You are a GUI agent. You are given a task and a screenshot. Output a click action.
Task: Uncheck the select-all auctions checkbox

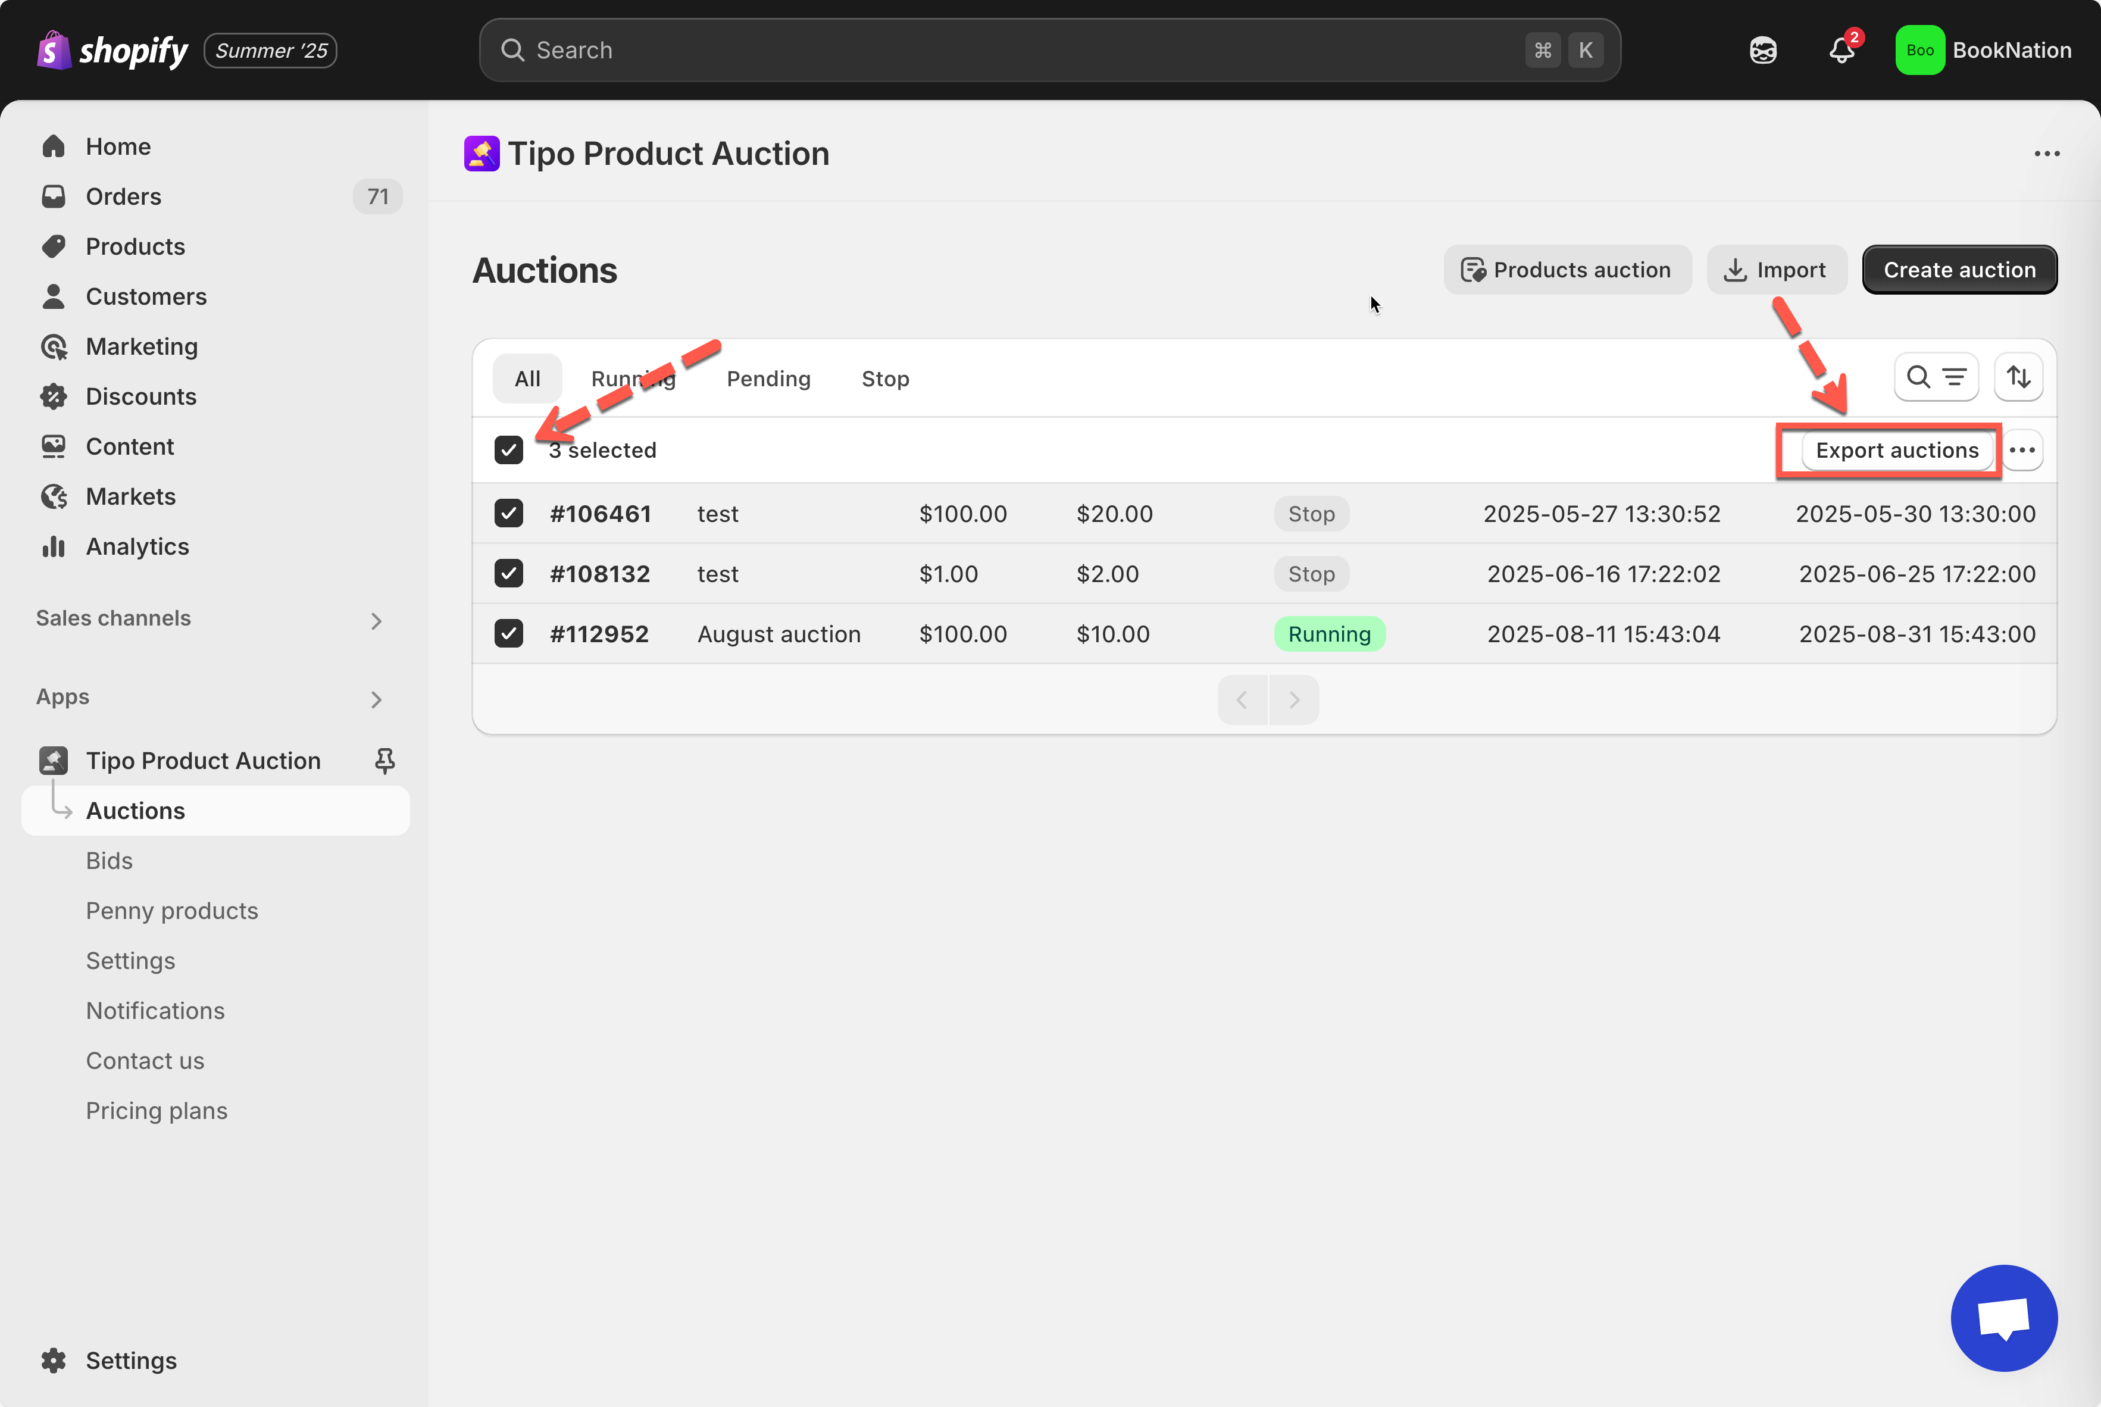(509, 449)
